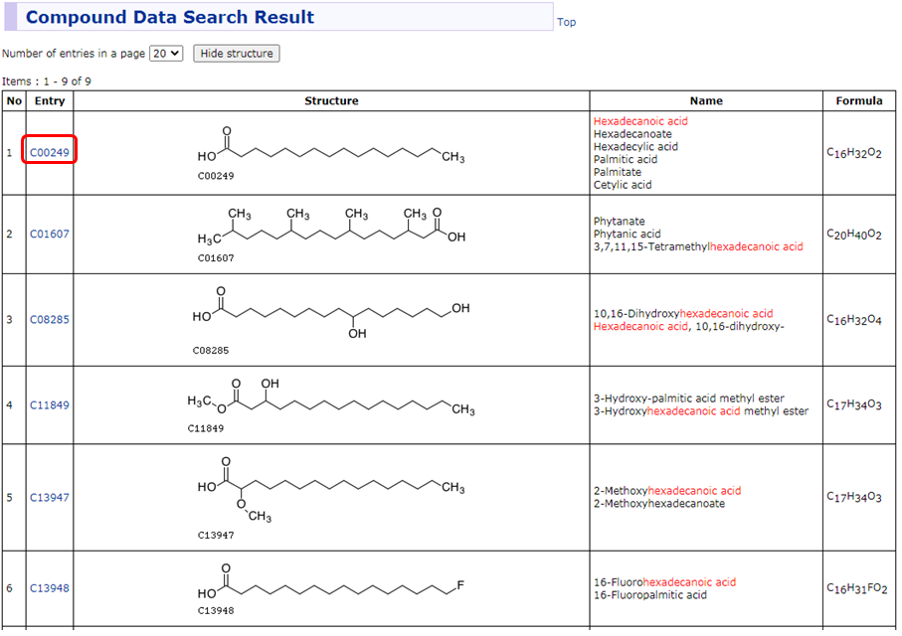Open compound entry C11849

click(49, 405)
